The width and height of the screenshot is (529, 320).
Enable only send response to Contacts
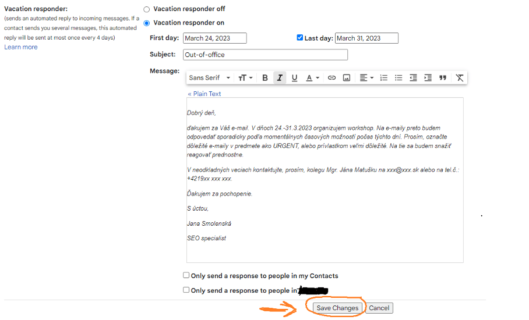(x=186, y=276)
